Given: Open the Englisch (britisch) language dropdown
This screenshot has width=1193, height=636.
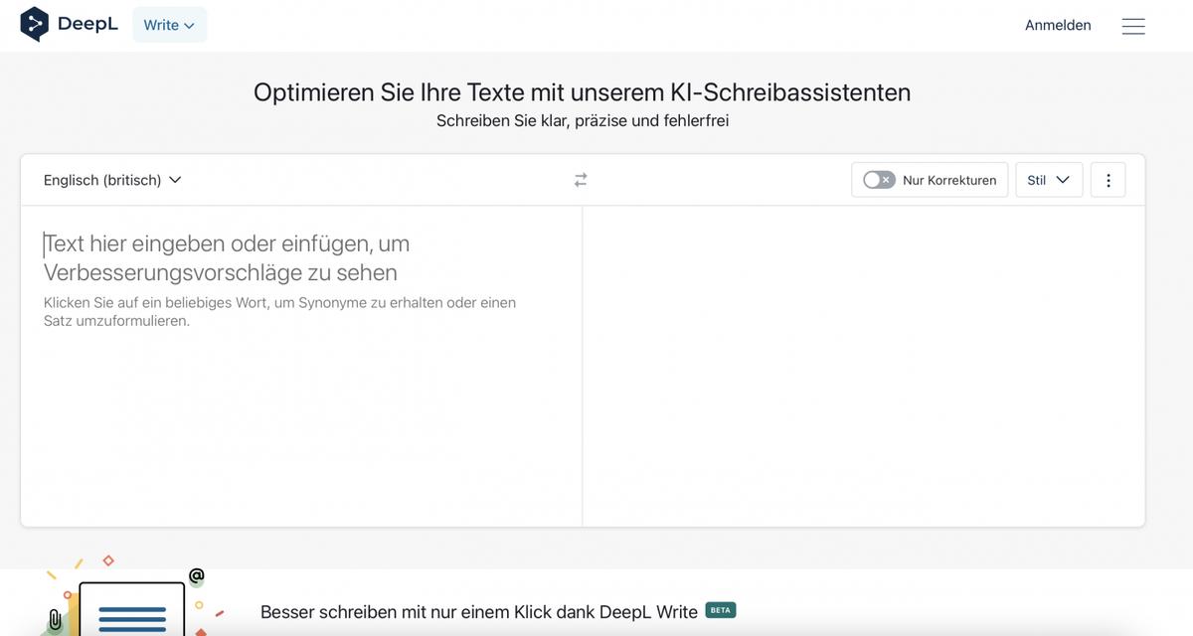Looking at the screenshot, I should [112, 180].
